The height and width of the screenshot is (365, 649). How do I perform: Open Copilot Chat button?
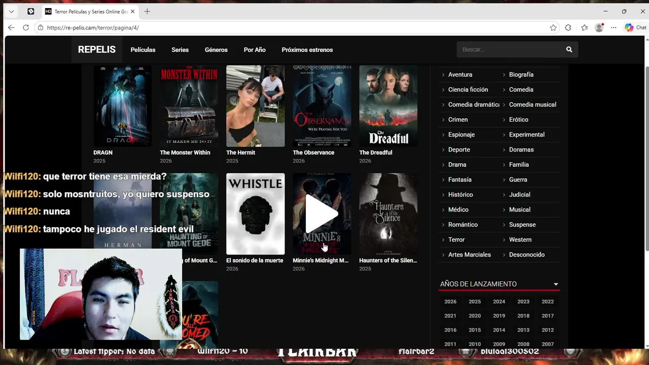(x=635, y=28)
